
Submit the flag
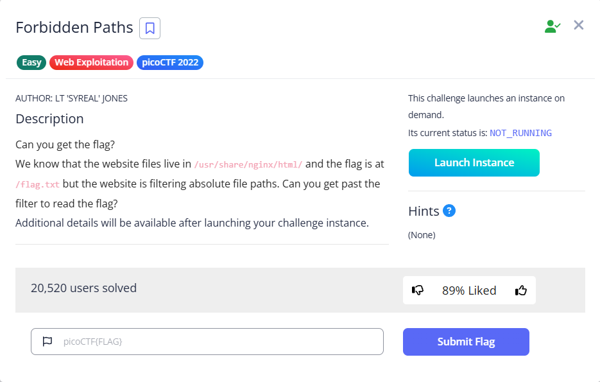point(466,342)
